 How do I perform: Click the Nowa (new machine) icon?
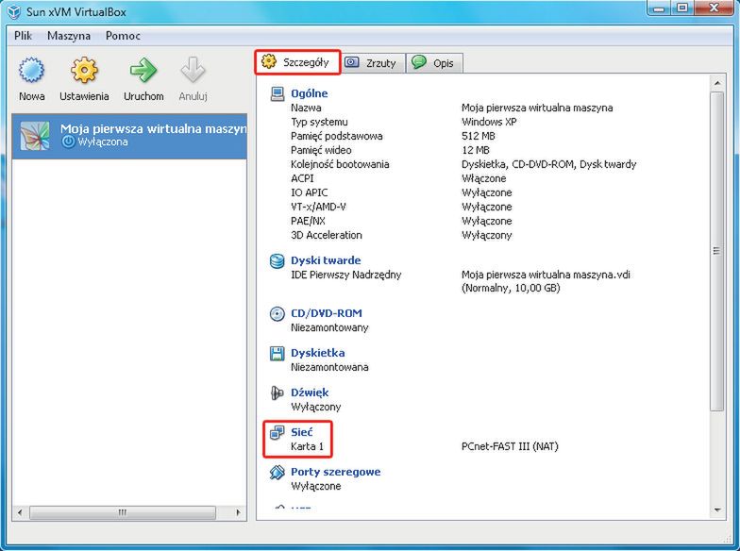(32, 70)
